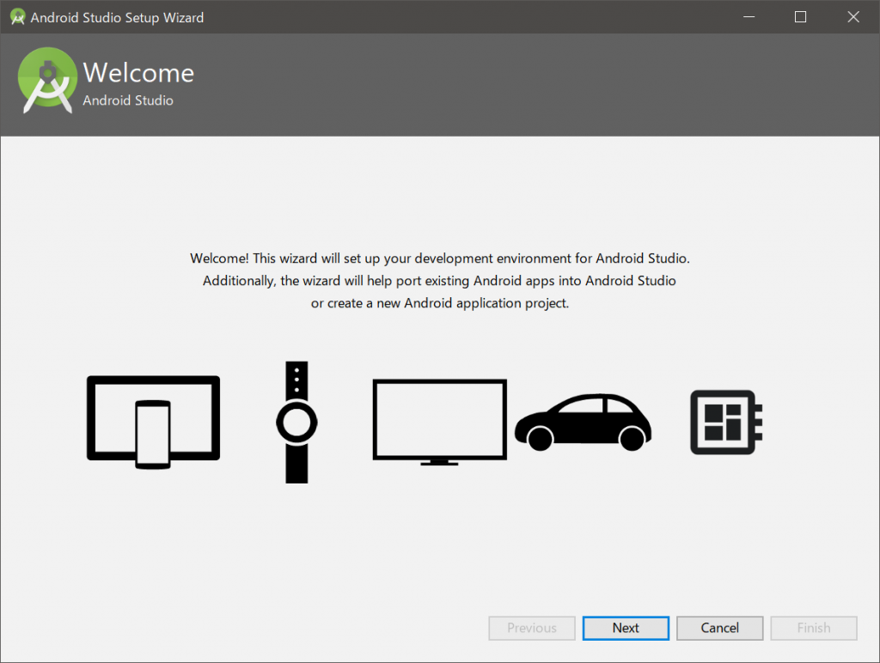Minimize the setup wizard window
Screen dimensions: 880x663
coord(749,16)
